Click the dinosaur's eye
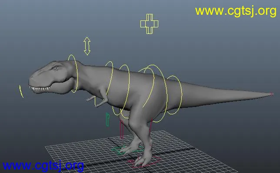The image size is (280, 173). click(x=56, y=68)
